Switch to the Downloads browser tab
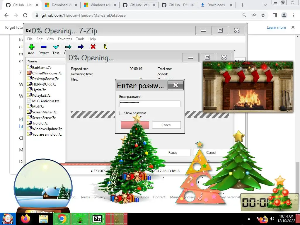This screenshot has width=300, height=225. (216, 5)
